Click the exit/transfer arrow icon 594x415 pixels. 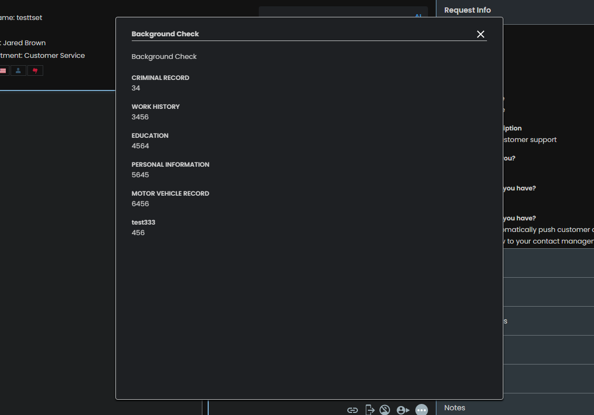tap(370, 410)
